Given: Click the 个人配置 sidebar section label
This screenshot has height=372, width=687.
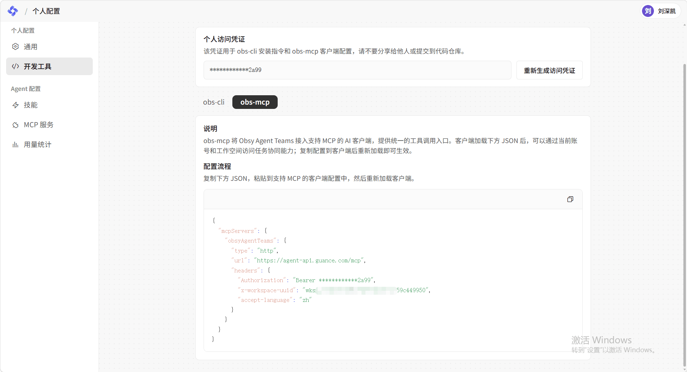Looking at the screenshot, I should [23, 31].
